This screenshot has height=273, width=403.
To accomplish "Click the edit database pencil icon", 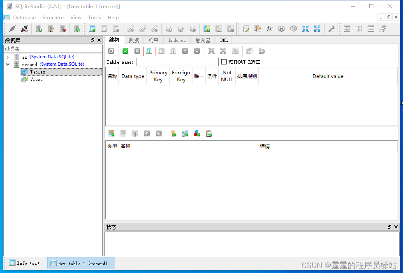I will click(51, 29).
